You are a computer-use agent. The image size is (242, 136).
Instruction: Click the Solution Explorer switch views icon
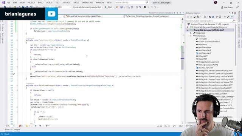tap(199, 17)
